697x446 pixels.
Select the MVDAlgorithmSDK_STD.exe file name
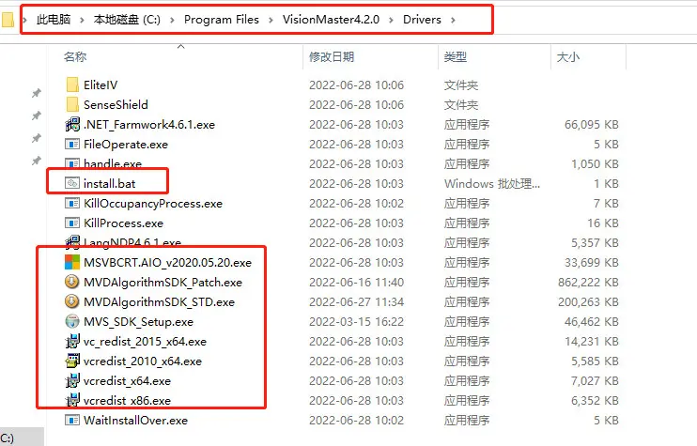159,301
